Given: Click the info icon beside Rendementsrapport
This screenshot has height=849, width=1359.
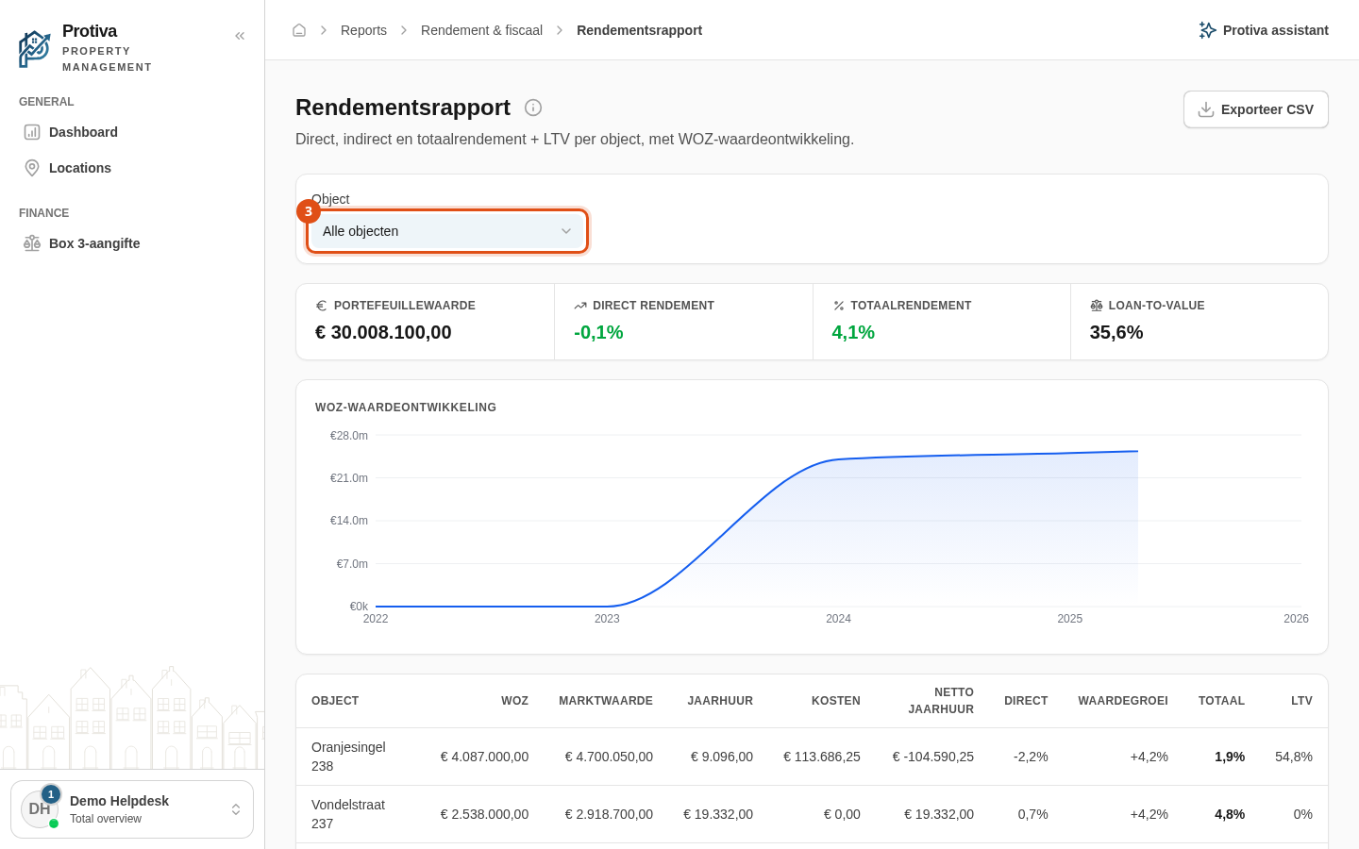Looking at the screenshot, I should tap(533, 108).
